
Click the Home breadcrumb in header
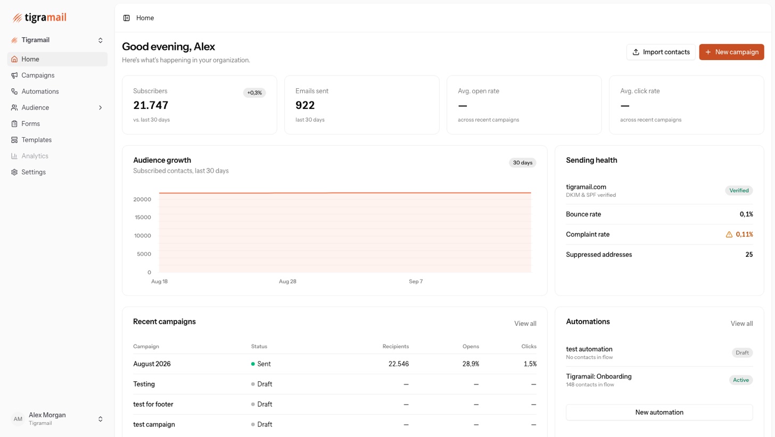click(145, 18)
